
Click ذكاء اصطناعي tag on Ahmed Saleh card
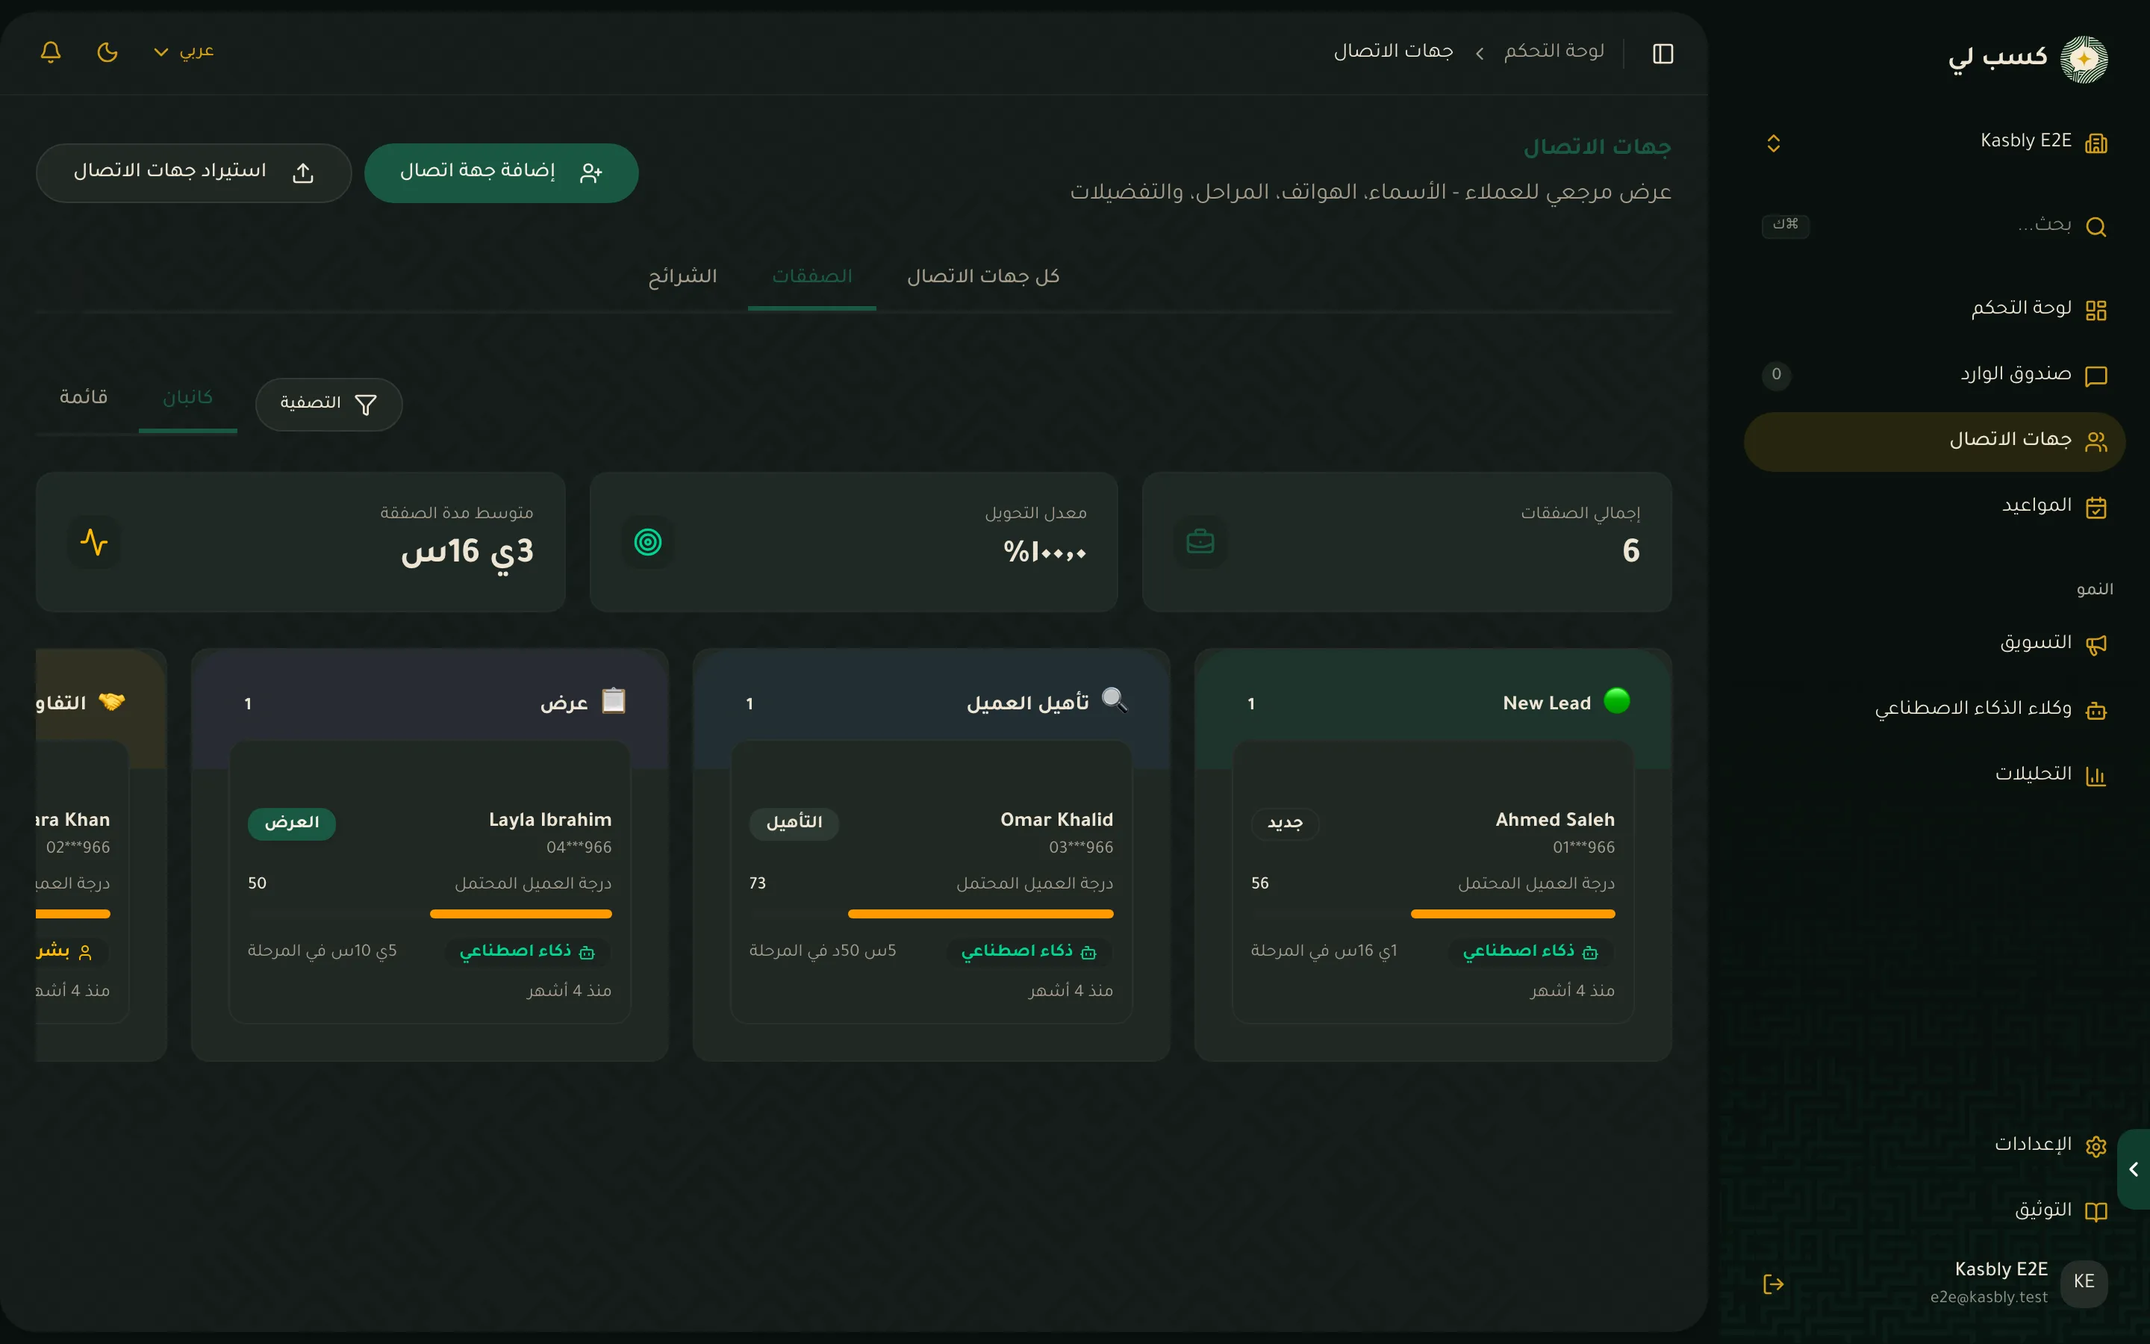coord(1531,951)
